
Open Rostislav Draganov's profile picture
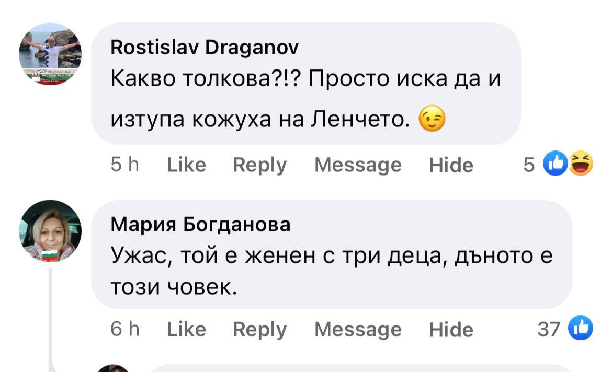pyautogui.click(x=50, y=54)
